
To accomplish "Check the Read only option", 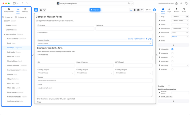I will pyautogui.click(x=172, y=61).
